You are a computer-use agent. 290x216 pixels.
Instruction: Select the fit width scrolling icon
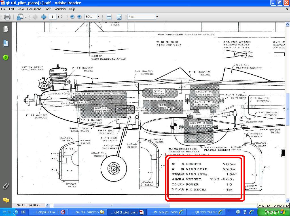coord(109,17)
